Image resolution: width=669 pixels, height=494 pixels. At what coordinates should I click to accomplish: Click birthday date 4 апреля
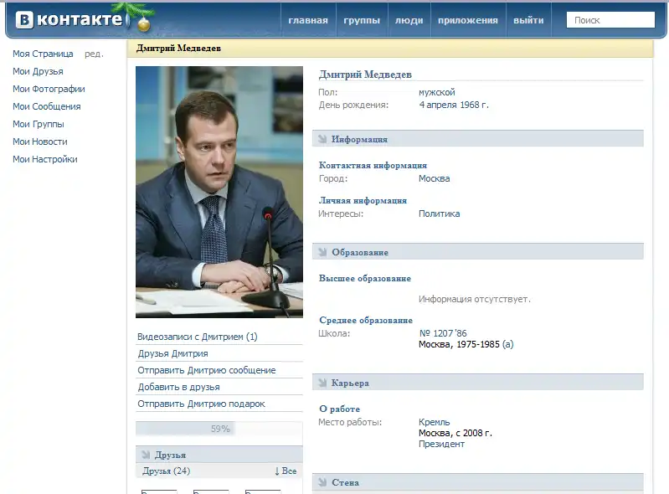(x=438, y=105)
